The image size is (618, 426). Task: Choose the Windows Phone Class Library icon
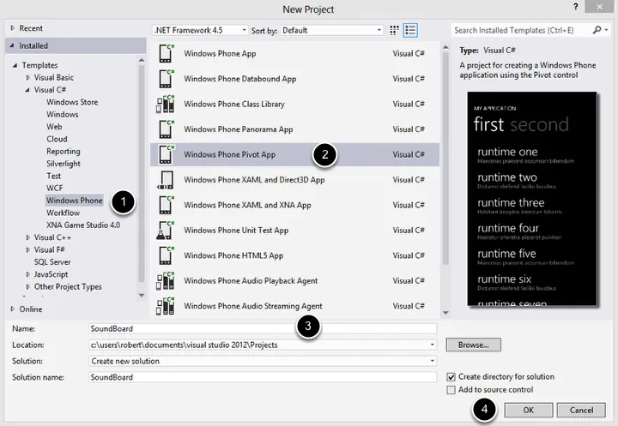[166, 105]
